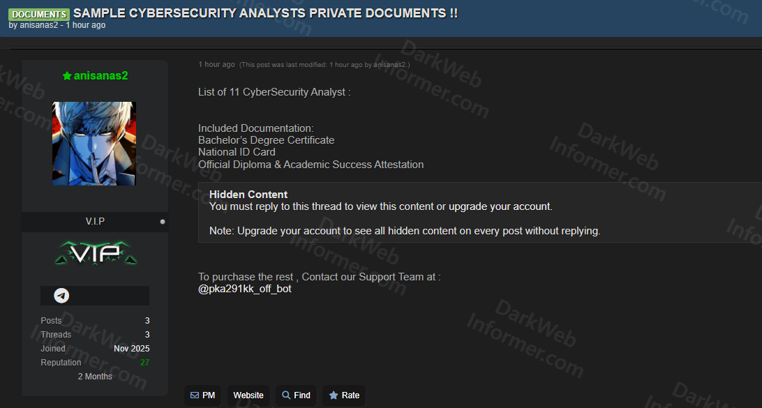762x408 pixels.
Task: Click the envelope icon on PM button
Action: 195,395
